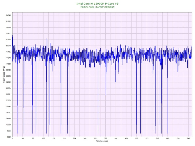Click the x-axis tick label 572
The height and width of the screenshot is (146, 195).
(x=147, y=138)
